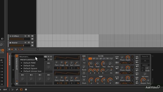Click the EDIT panel tab at bottom

(5, 90)
